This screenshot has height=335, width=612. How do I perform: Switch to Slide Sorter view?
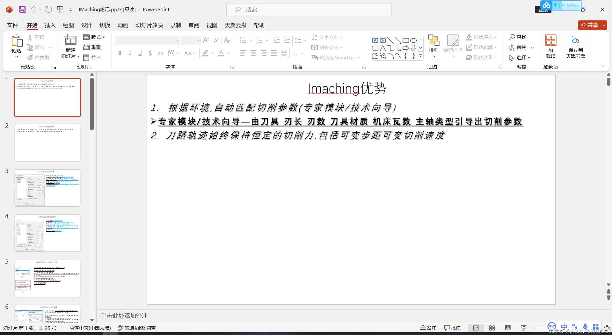click(492, 328)
